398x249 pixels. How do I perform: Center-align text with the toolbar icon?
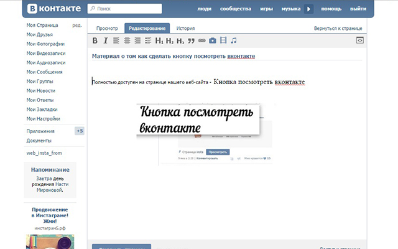127,40
